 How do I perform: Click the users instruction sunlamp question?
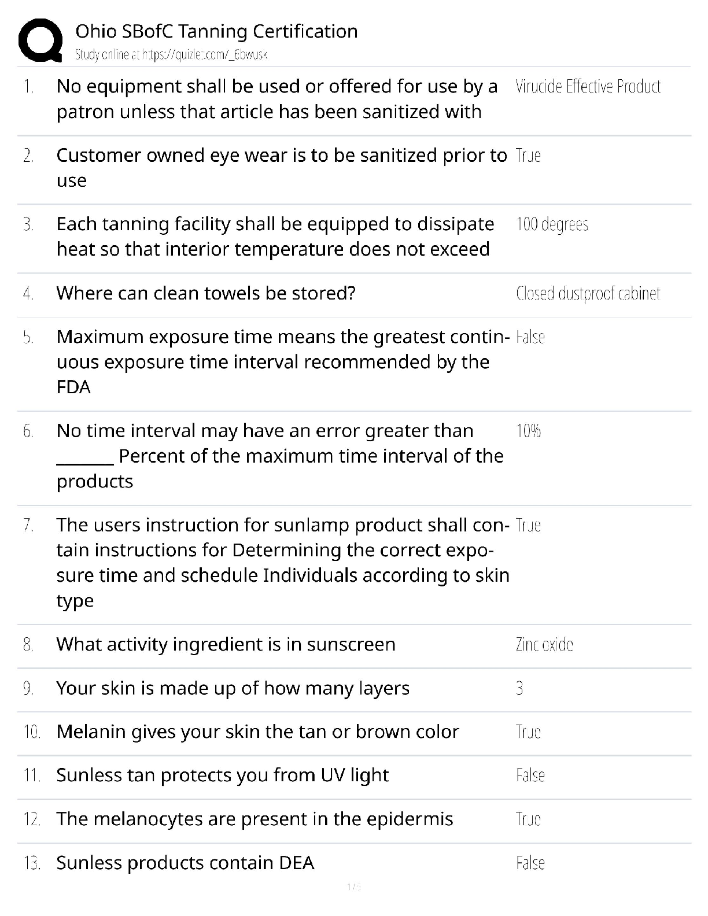(x=282, y=562)
